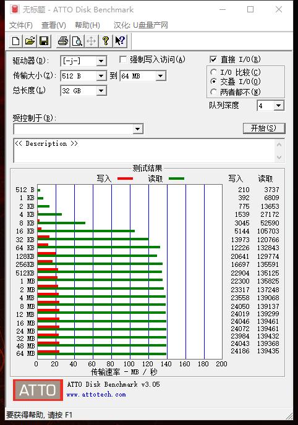
Task: Open the 驱动器 drive [-j-] dropdown
Action: pyautogui.click(x=101, y=61)
